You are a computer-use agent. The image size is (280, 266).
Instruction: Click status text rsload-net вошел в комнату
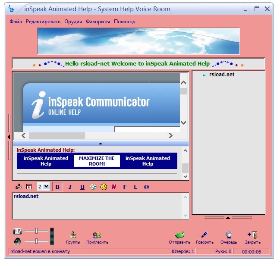pos(40,251)
